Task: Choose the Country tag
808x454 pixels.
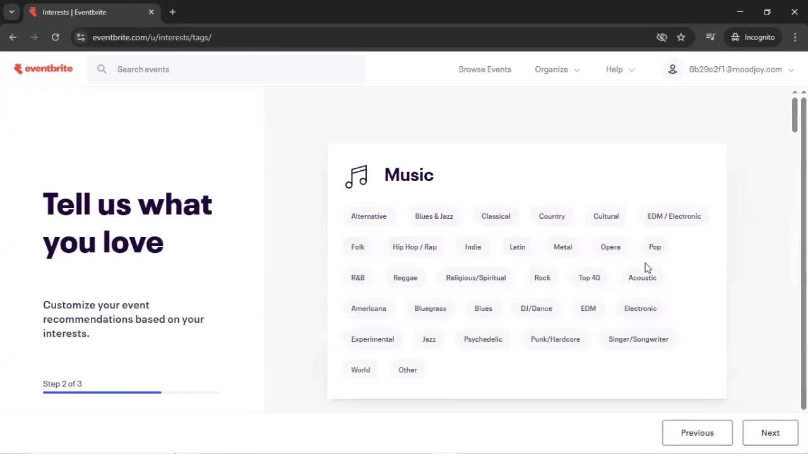Action: [x=552, y=216]
